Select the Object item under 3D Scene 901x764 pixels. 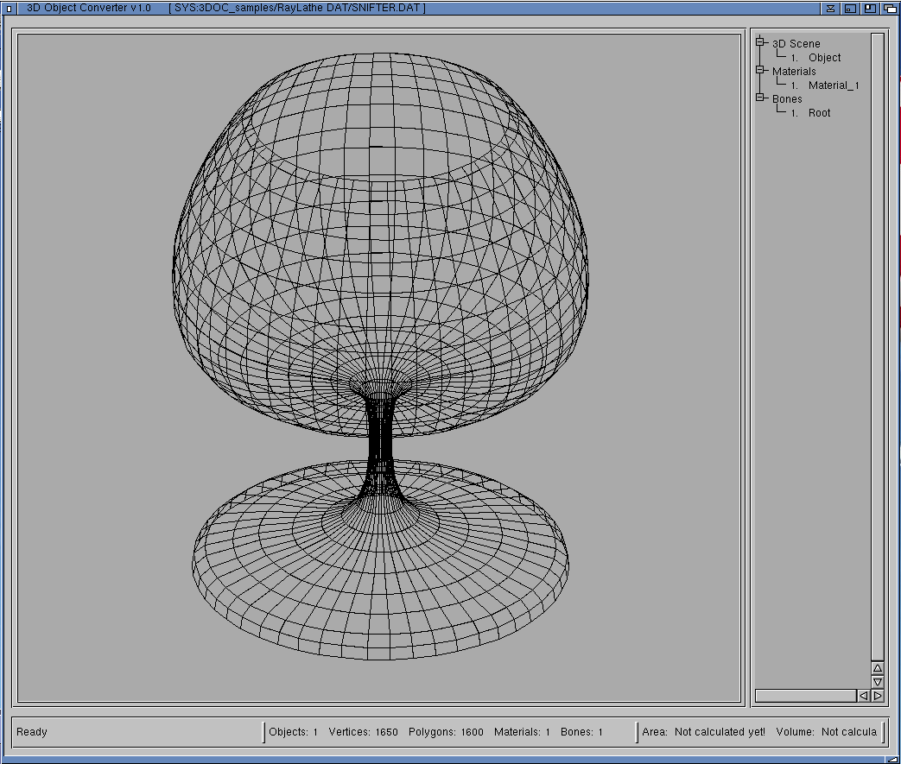coord(824,58)
